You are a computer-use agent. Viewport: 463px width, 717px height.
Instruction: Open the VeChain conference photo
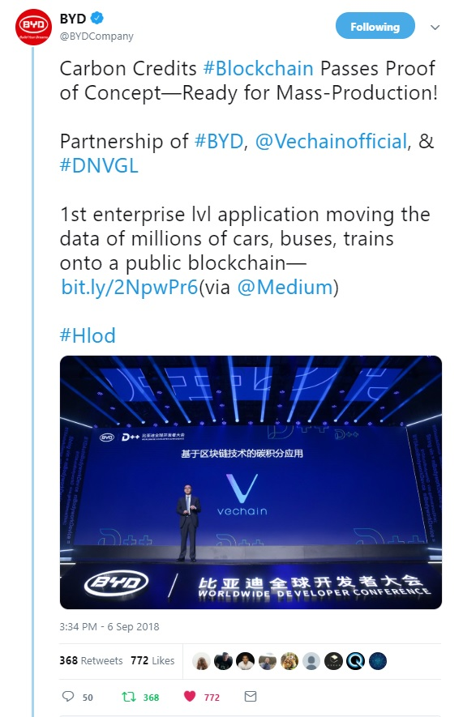[251, 482]
